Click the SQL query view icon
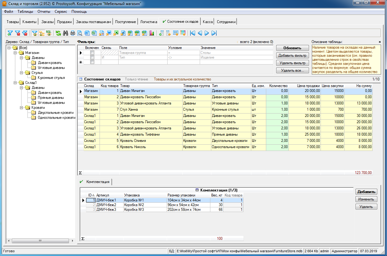The image size is (387, 256). (x=49, y=33)
